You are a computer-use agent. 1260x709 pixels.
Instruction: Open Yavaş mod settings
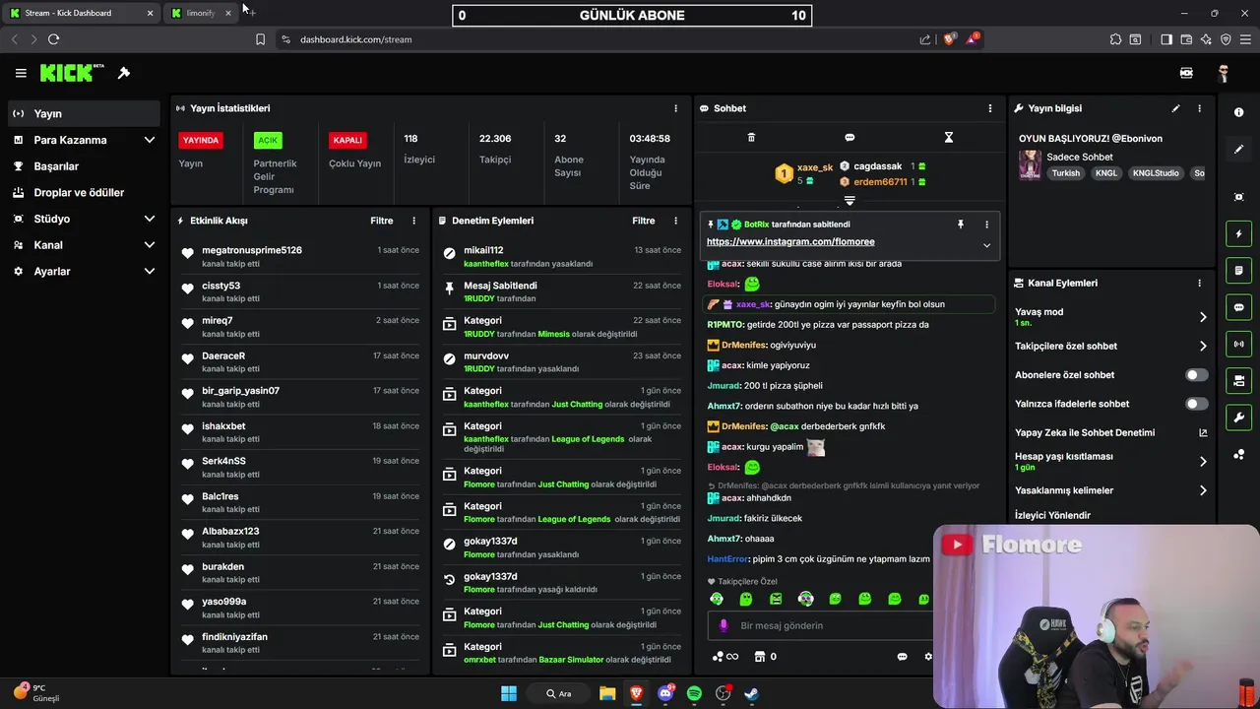(1111, 317)
